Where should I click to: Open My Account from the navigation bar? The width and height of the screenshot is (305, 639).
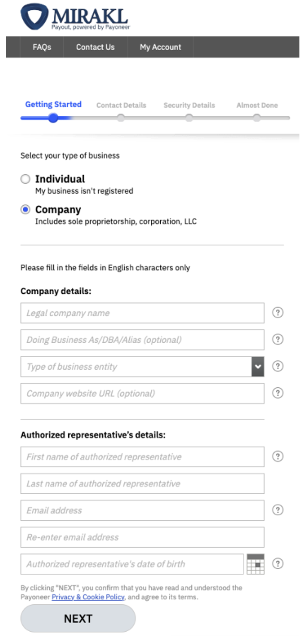[160, 47]
